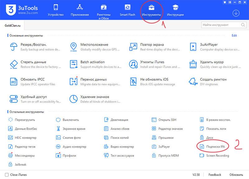The image size is (249, 179).
Task: Open Утилиты iTunes music icon
Action: click(x=133, y=64)
